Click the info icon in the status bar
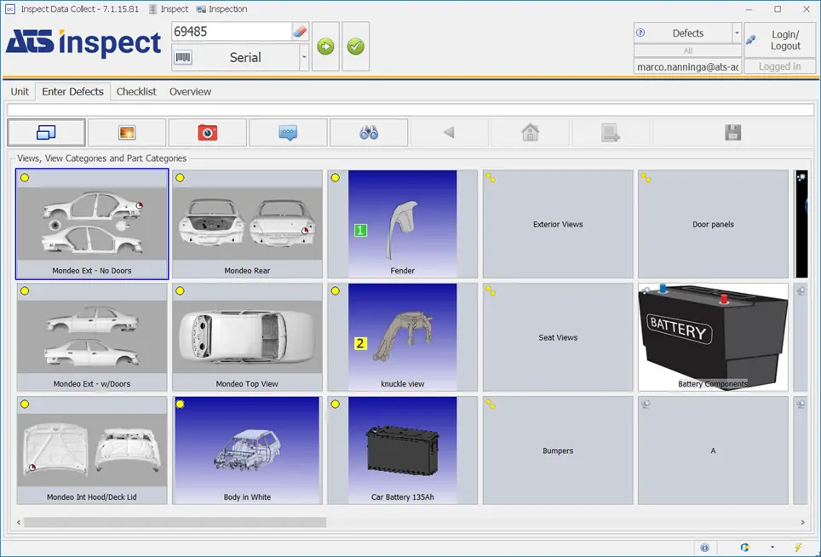 tap(705, 548)
